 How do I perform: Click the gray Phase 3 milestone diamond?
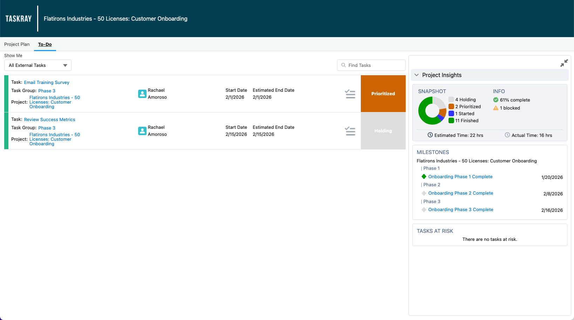[x=424, y=209]
